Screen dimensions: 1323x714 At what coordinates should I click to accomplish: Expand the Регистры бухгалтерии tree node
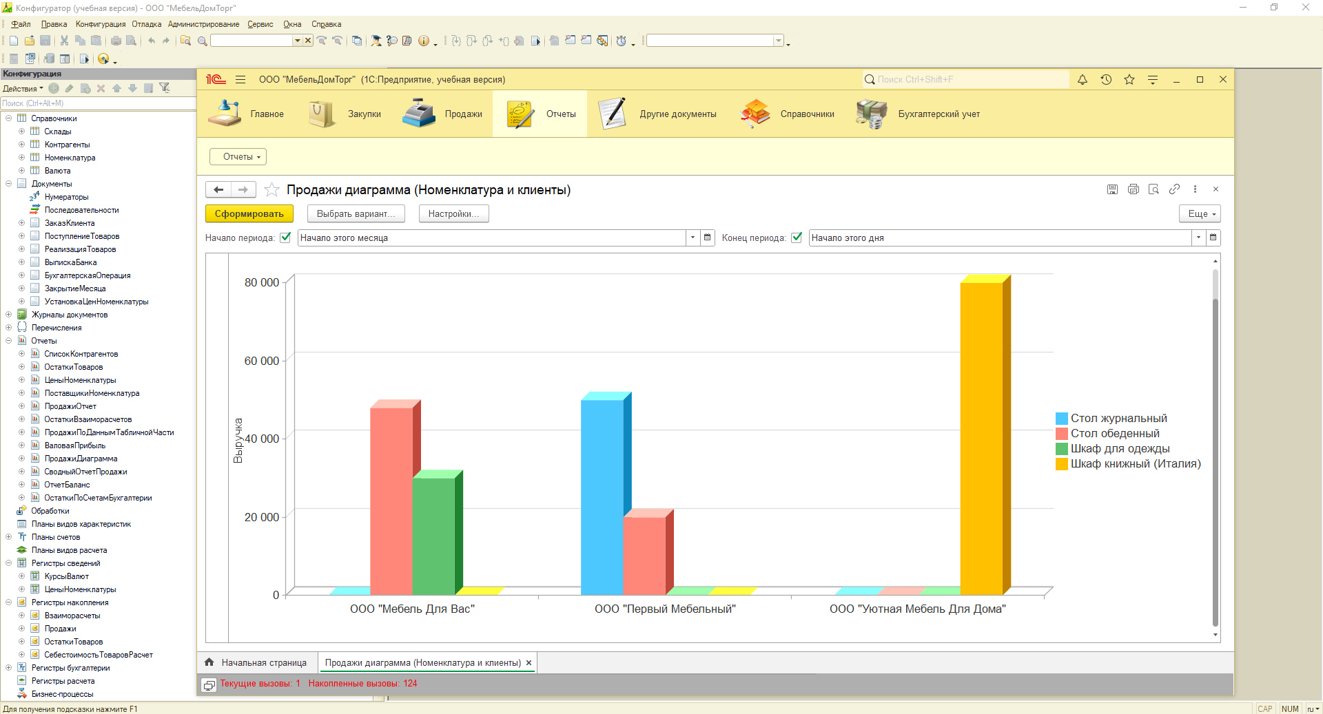(9, 668)
